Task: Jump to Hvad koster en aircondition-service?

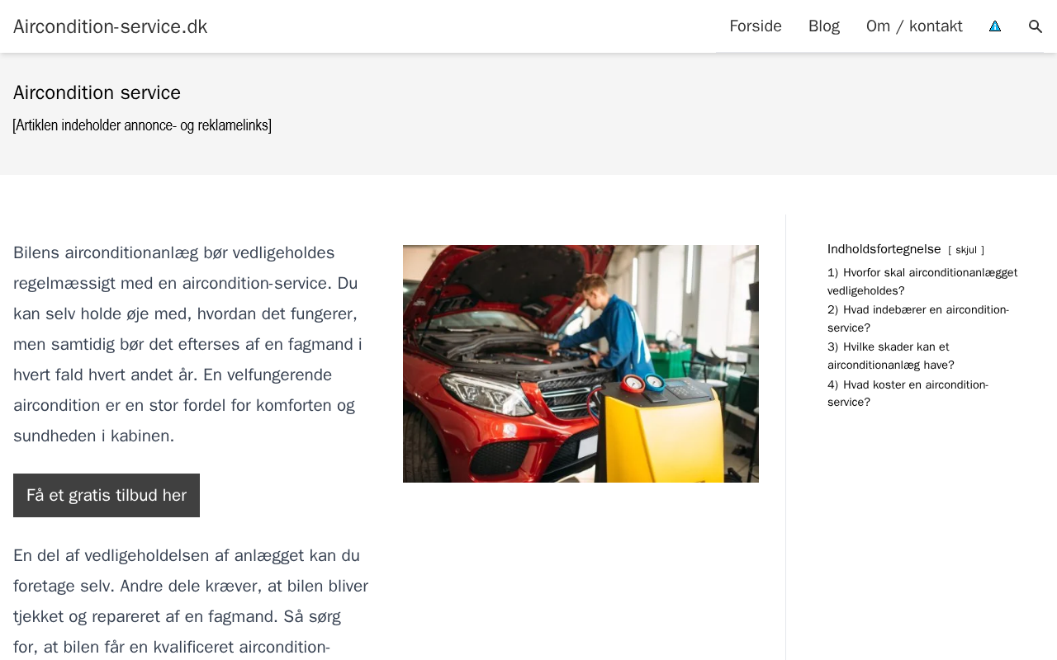Action: 908,394
